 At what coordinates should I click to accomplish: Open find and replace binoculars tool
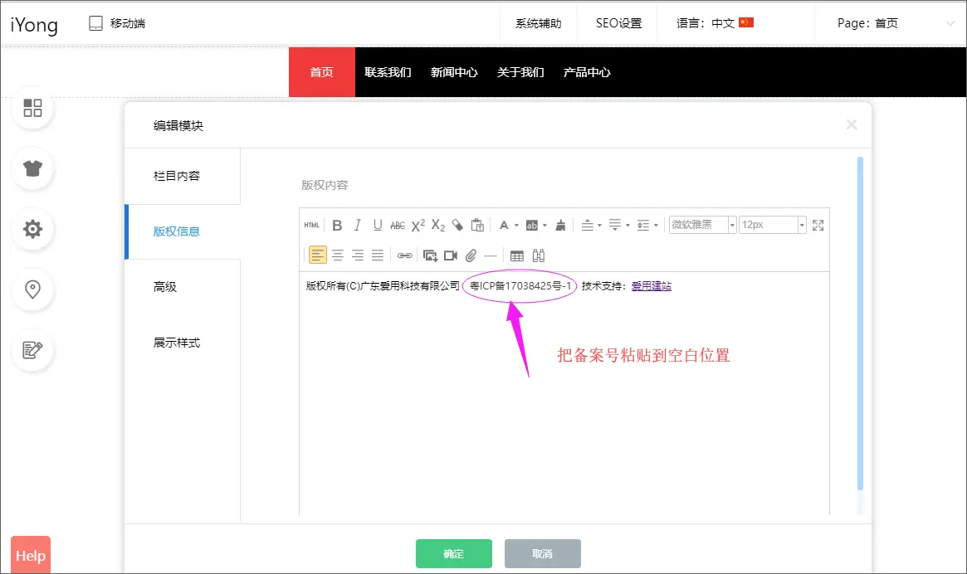[x=538, y=255]
